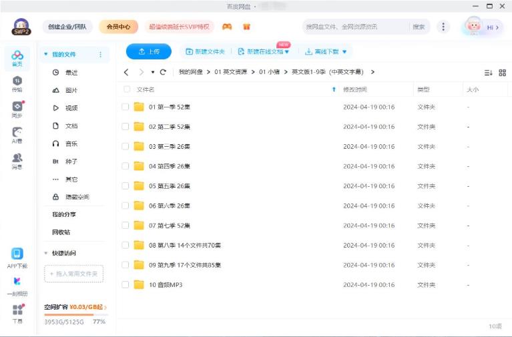
Task: Click 超值续费延长SVIP特权 link
Action: coord(180,27)
